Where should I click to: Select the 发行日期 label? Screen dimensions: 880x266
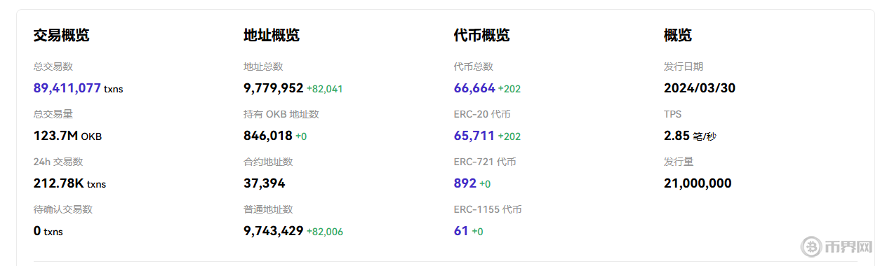click(x=684, y=66)
